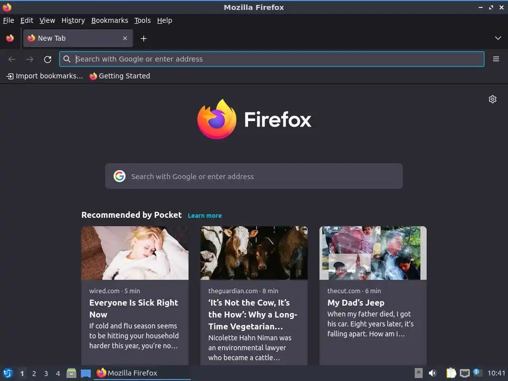Click Firefox icon in the title bar
This screenshot has height=381, width=508.
[7, 7]
